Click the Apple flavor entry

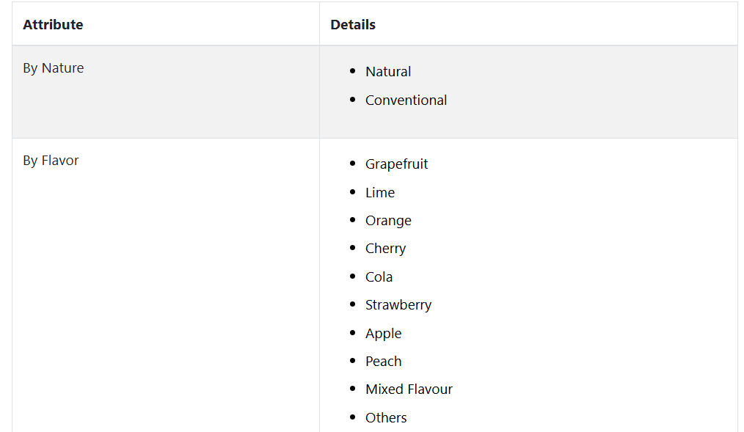[384, 334]
